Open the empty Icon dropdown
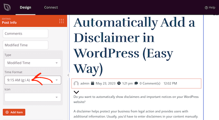This screenshot has width=219, height=120. [33, 97]
